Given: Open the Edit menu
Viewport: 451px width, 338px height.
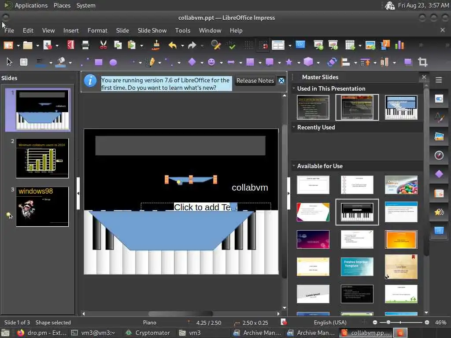Looking at the screenshot, I should 28,30.
